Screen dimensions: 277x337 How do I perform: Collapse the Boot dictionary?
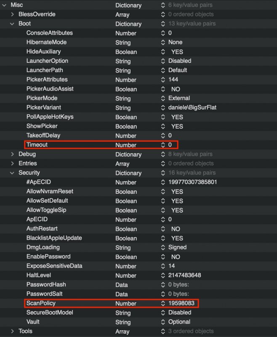point(13,24)
